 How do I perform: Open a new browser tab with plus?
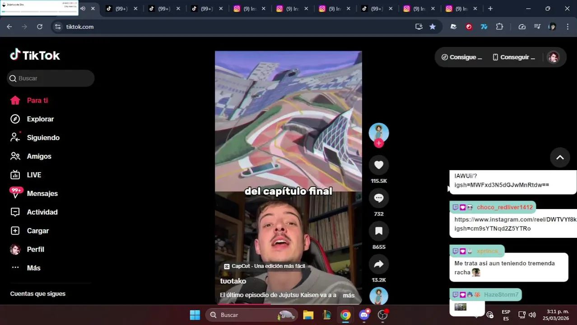point(490,9)
